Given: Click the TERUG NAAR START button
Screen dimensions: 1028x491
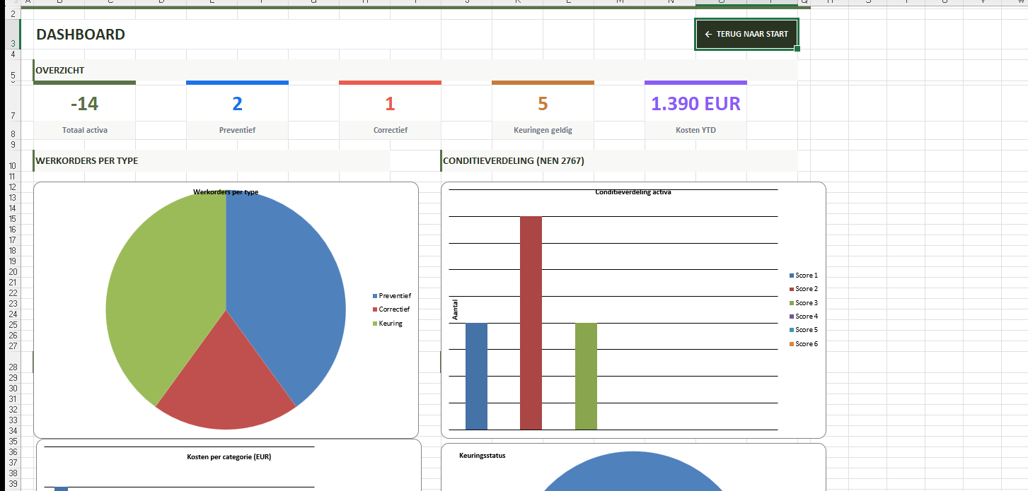Looking at the screenshot, I should tap(746, 34).
